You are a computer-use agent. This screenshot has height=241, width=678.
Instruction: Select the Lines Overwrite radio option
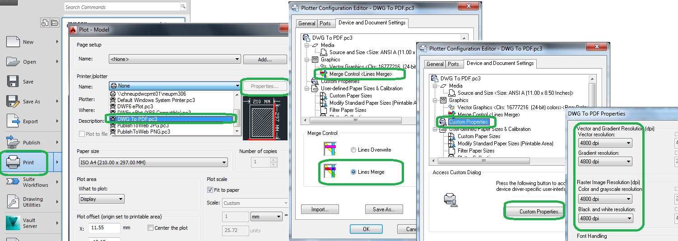tap(353, 150)
